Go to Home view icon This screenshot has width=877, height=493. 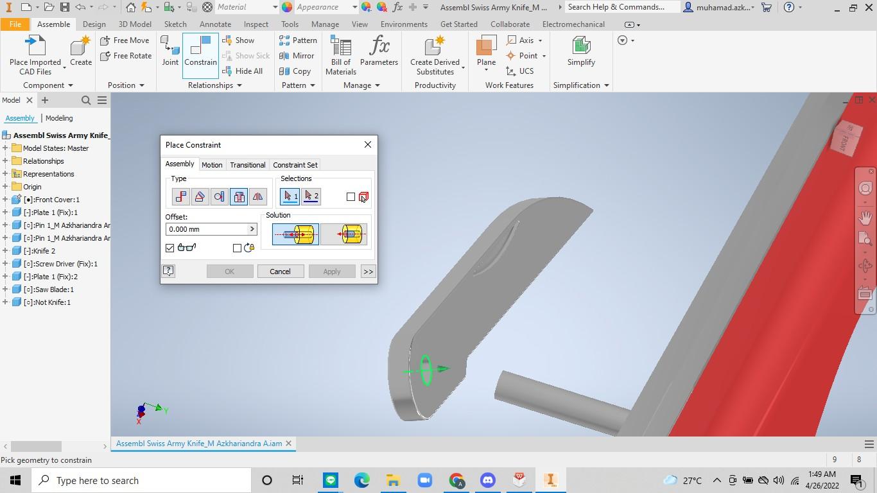tap(130, 7)
